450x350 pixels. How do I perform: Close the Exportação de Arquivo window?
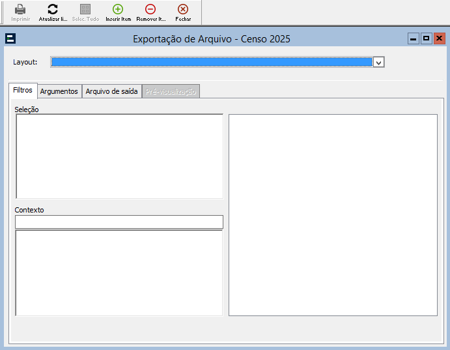(x=439, y=38)
